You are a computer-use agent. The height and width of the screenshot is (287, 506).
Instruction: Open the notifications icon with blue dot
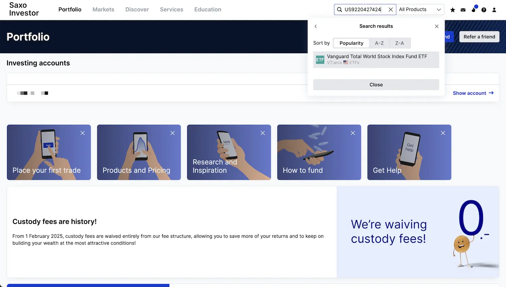click(474, 9)
